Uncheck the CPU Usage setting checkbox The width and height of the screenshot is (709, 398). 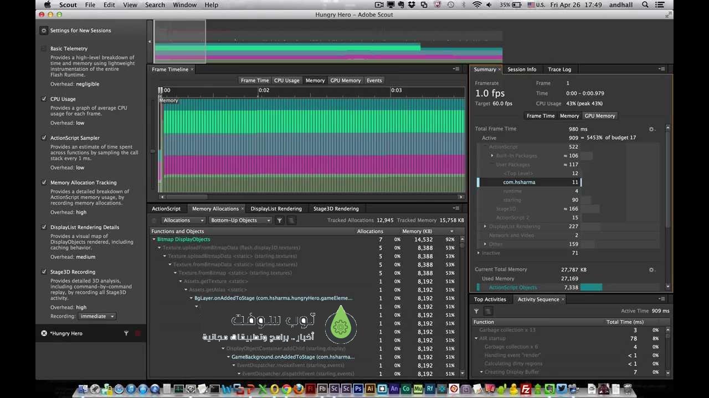44,99
